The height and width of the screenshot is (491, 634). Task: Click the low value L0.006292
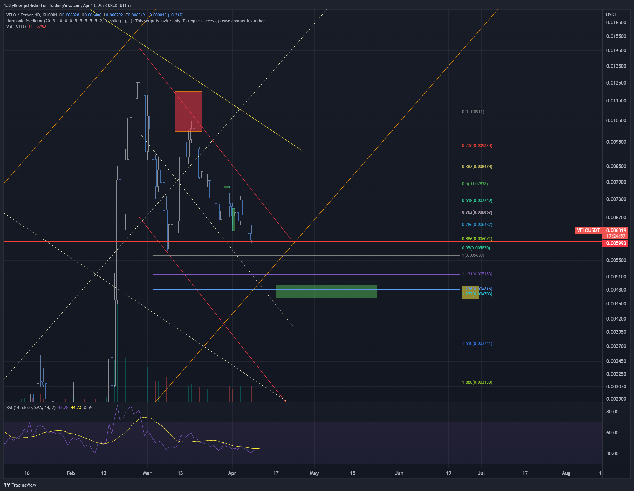(x=113, y=15)
